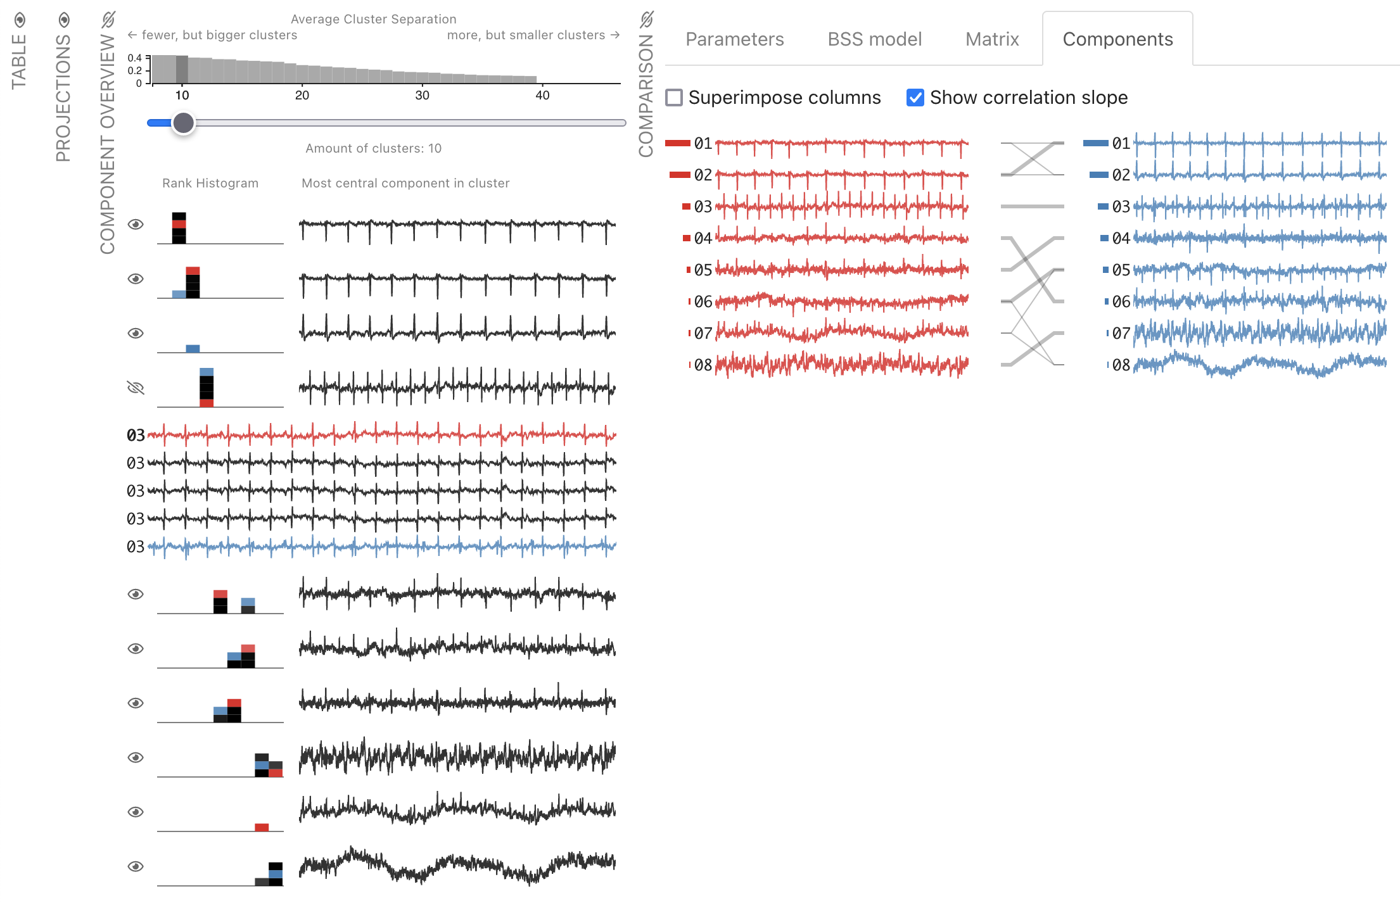Toggle the TABLE panel eye icon
Screen dimensions: 1400x903
[20, 20]
